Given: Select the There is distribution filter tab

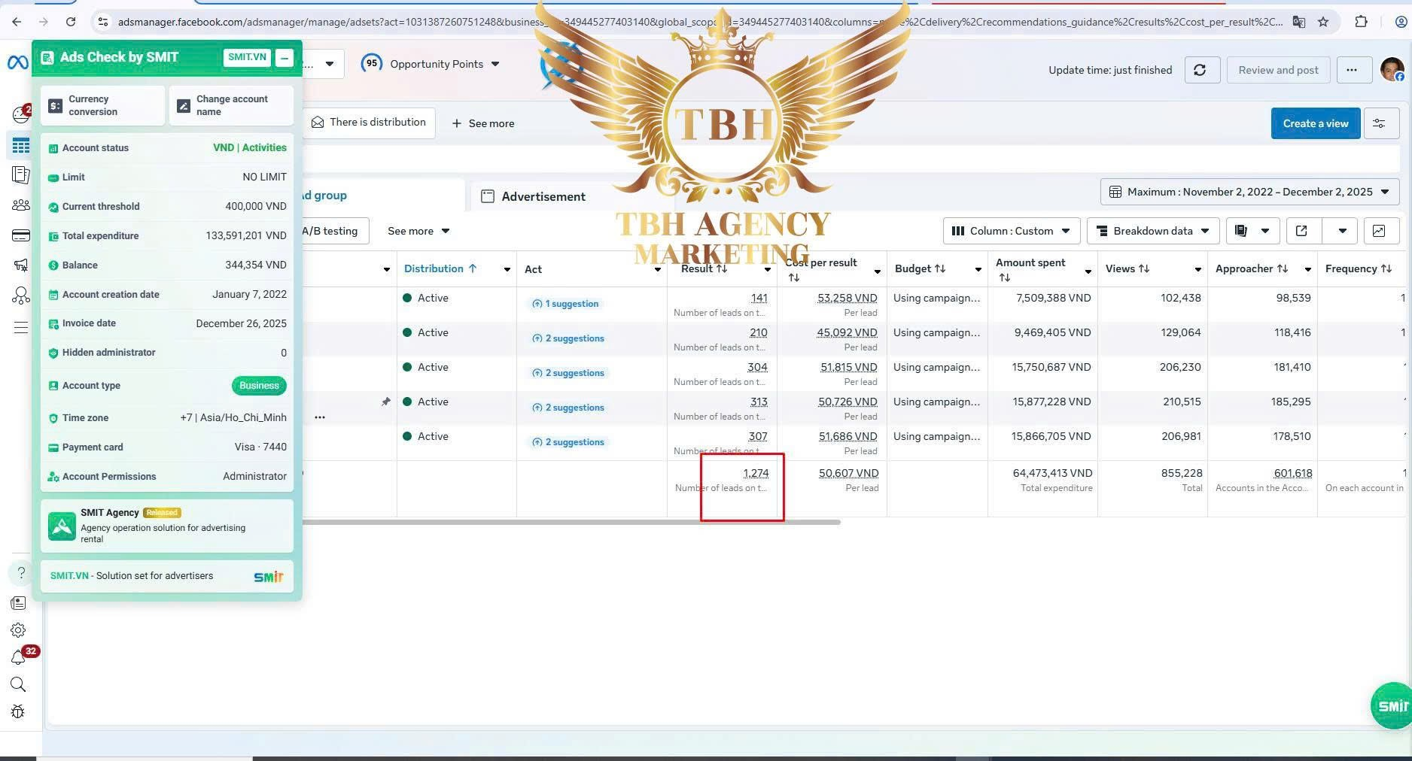Looking at the screenshot, I should tap(369, 123).
